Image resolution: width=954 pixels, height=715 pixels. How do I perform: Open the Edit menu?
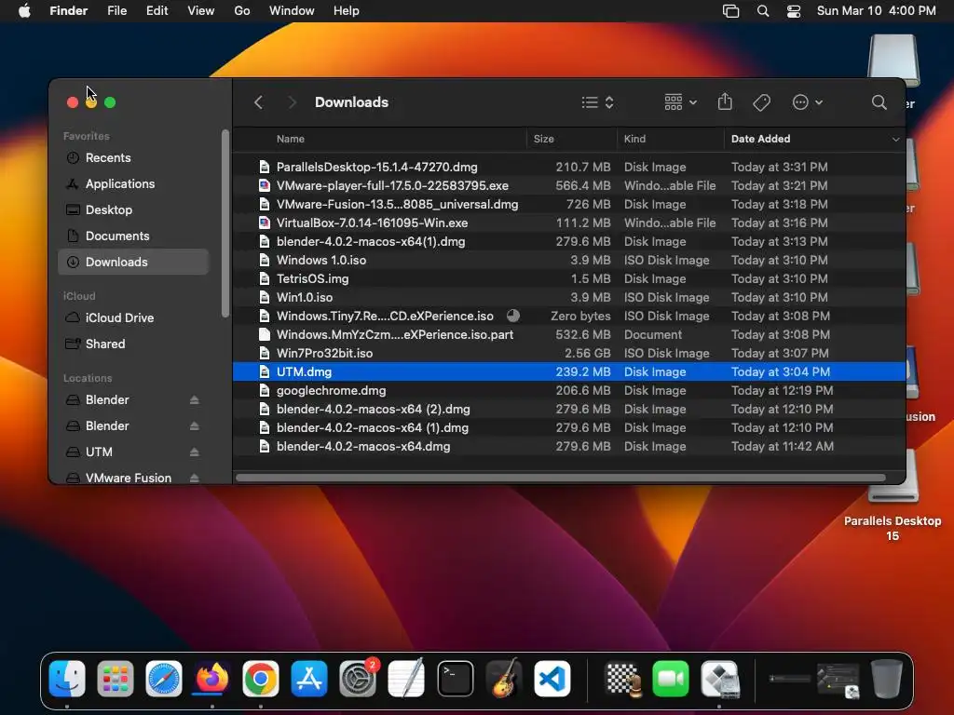pyautogui.click(x=157, y=11)
